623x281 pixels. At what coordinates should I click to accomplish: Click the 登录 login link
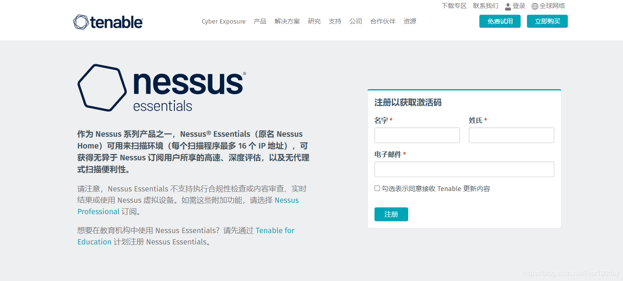[519, 6]
